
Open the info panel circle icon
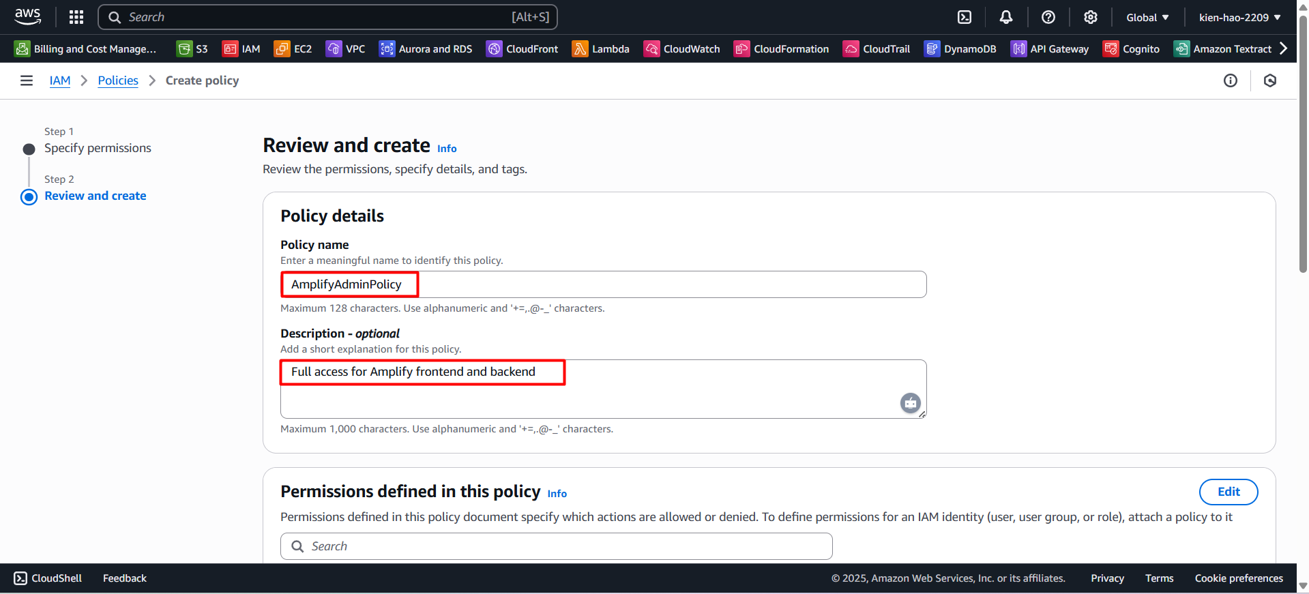tap(1231, 80)
